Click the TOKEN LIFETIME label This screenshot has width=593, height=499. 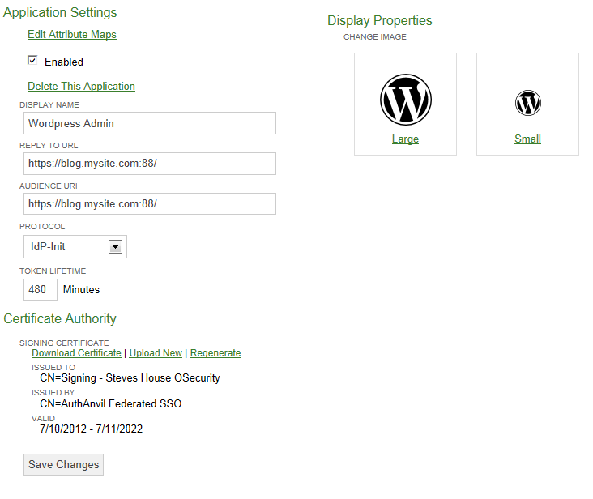[x=53, y=271]
